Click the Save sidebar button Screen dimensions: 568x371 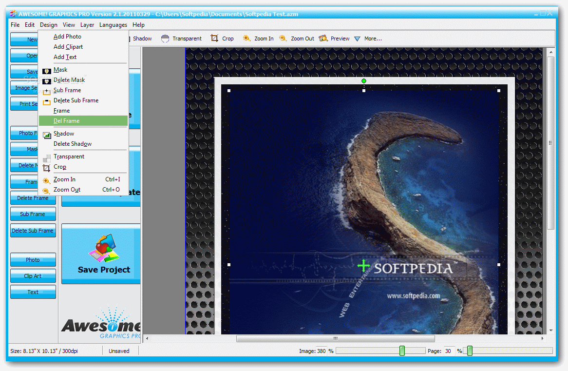pyautogui.click(x=24, y=72)
